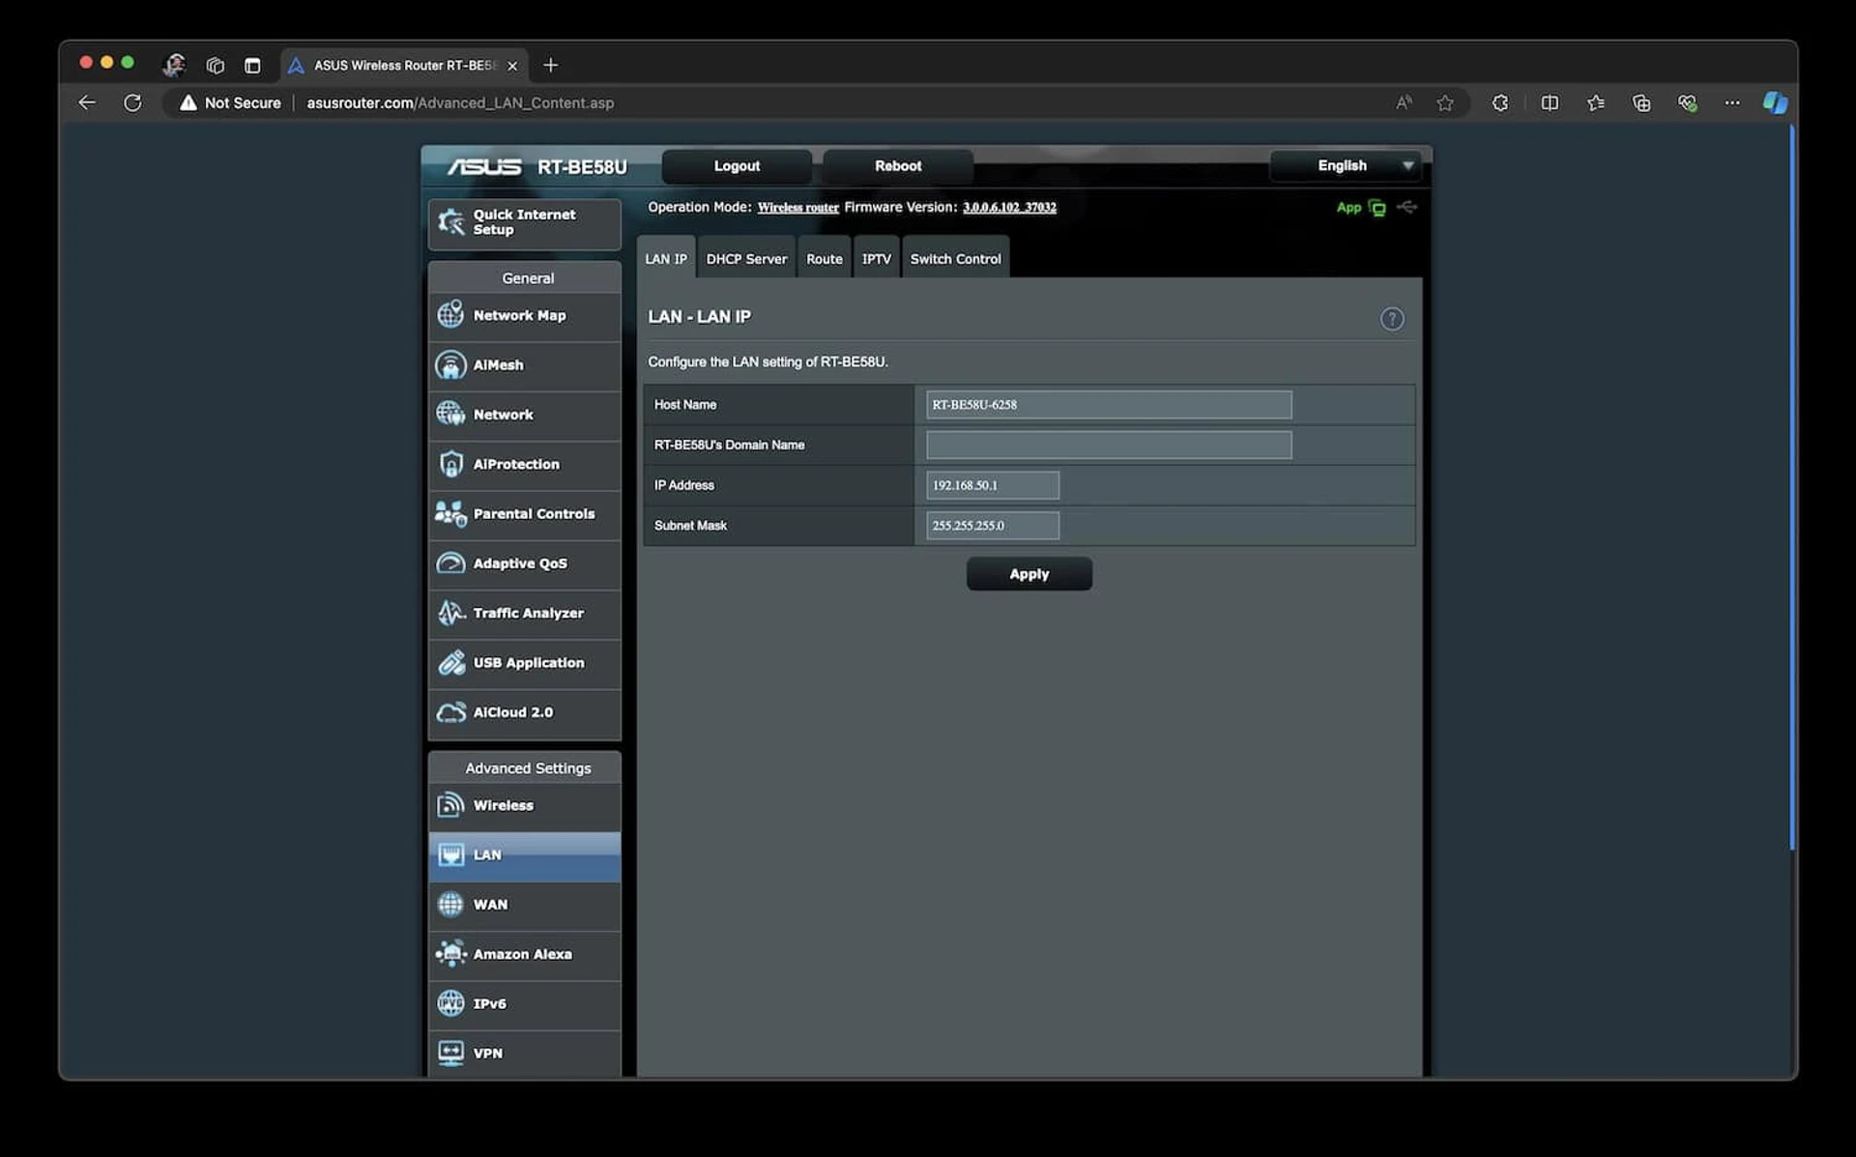Open the English language dropdown

pyautogui.click(x=1345, y=165)
